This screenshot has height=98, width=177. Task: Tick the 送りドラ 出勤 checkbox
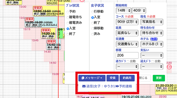point(128,62)
